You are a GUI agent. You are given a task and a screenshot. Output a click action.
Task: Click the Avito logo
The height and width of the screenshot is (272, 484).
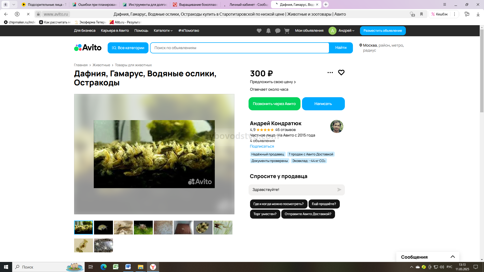[88, 48]
